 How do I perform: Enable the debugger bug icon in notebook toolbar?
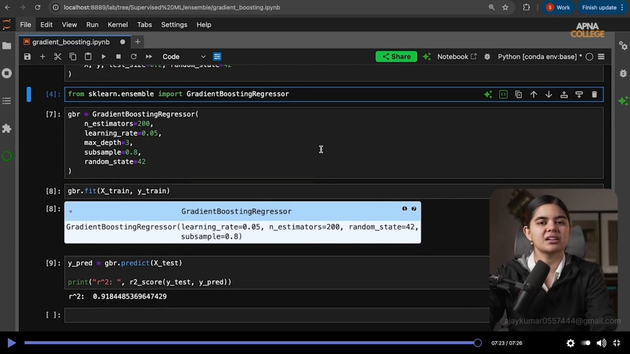point(487,57)
